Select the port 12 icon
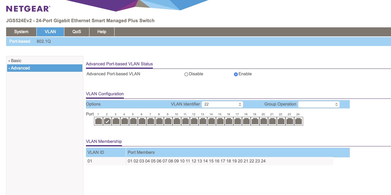The height and width of the screenshot is (195, 391). (x=194, y=121)
